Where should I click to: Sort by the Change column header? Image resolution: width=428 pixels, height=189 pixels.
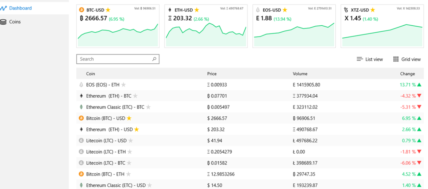click(408, 74)
